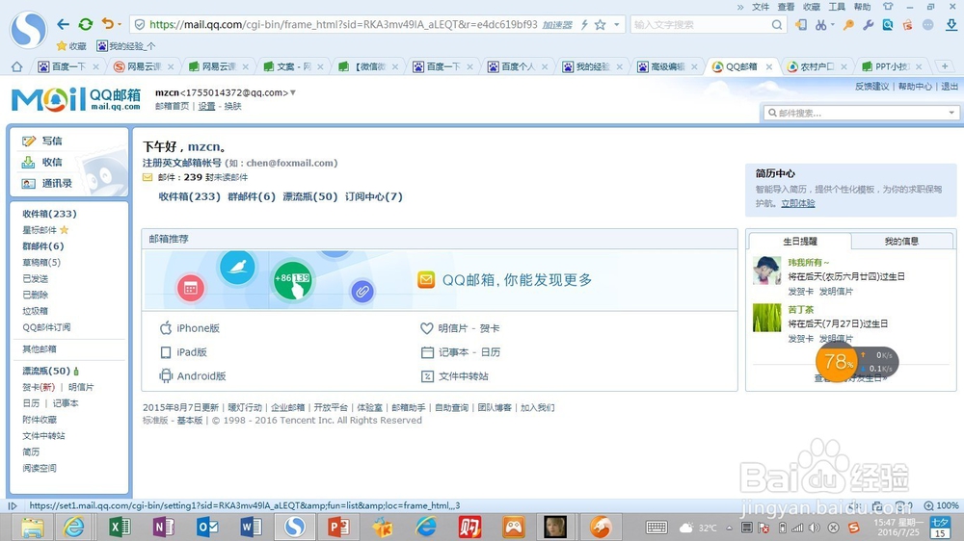Image resolution: width=964 pixels, height=541 pixels.
Task: Click the 100% zoom control in status bar
Action: (941, 505)
